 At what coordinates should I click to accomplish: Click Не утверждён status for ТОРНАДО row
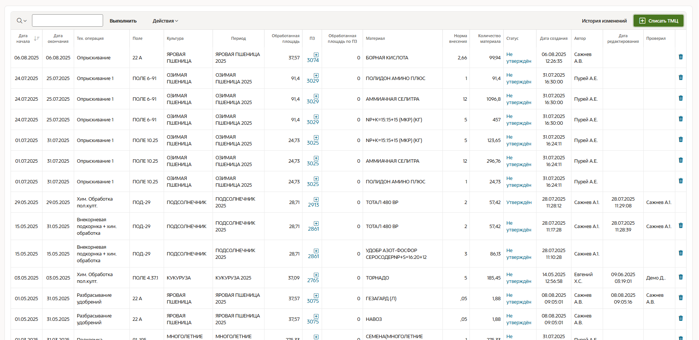[518, 278]
